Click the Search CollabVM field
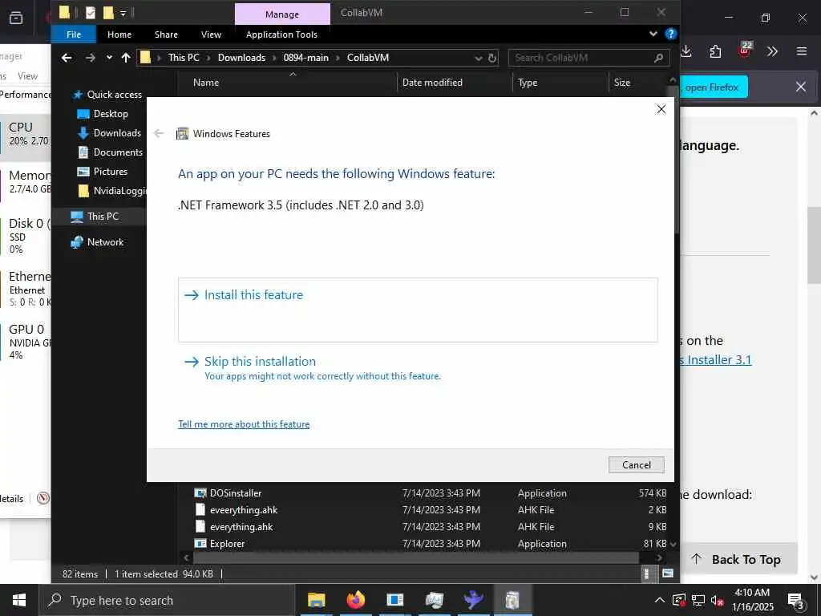Image resolution: width=821 pixels, height=616 pixels. (x=589, y=58)
